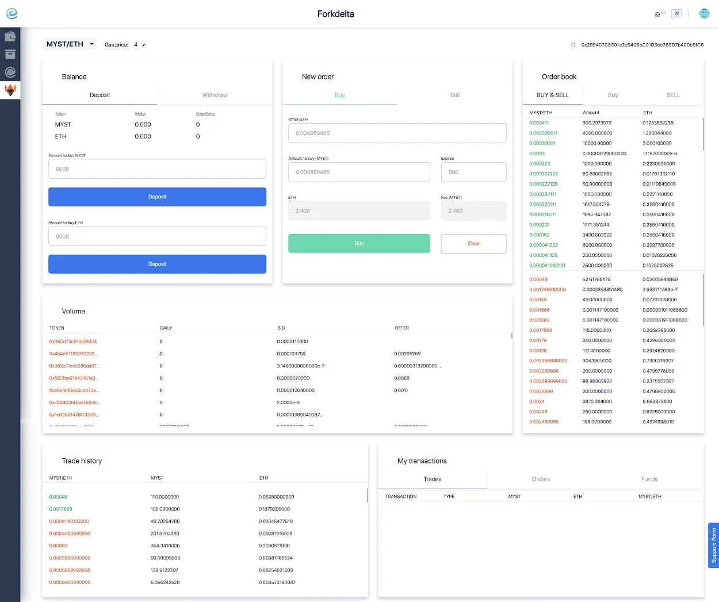Select order book buy price 0.000102
719x602 pixels.
pyautogui.click(x=539, y=235)
